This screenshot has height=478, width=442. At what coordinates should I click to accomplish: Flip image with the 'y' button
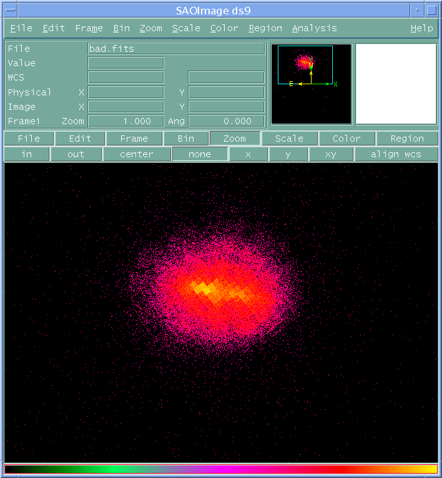point(288,154)
